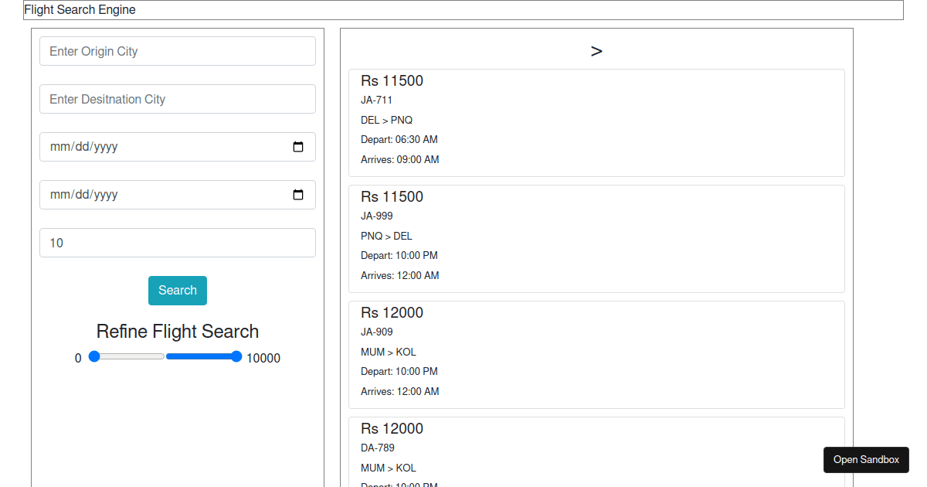Click the sort order arrow above flight results
This screenshot has width=927, height=487.
[596, 50]
